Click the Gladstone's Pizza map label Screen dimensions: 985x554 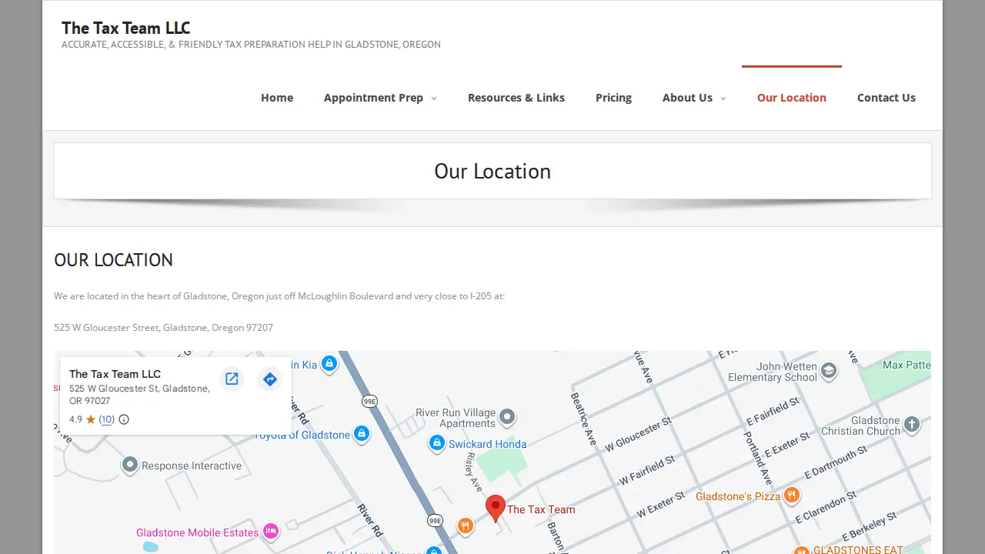coord(738,496)
